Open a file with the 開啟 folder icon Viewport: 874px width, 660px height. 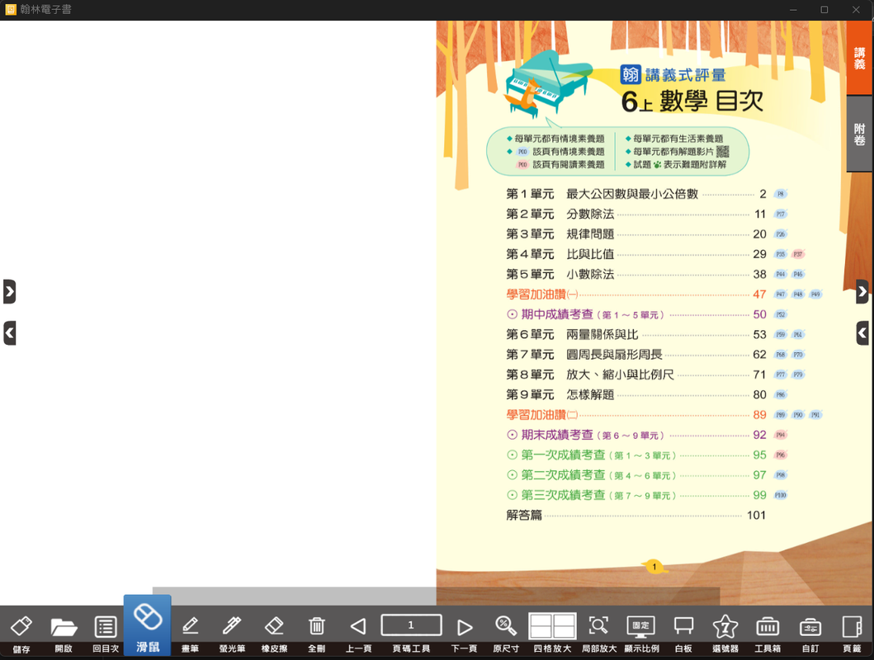(x=64, y=626)
